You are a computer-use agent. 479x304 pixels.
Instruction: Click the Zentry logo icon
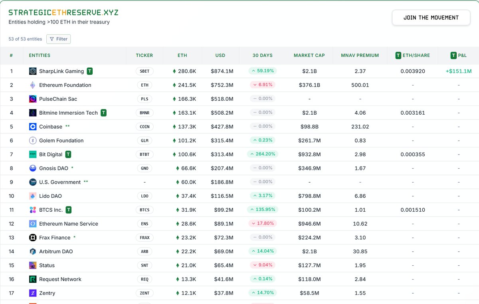click(33, 293)
